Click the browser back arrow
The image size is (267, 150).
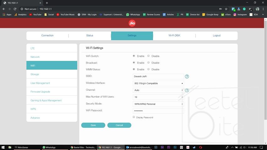point(4,9)
